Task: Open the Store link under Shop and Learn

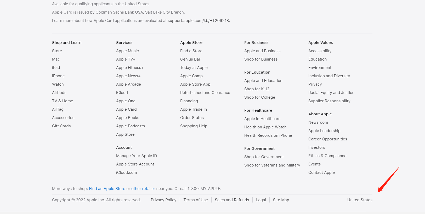Action: click(57, 51)
